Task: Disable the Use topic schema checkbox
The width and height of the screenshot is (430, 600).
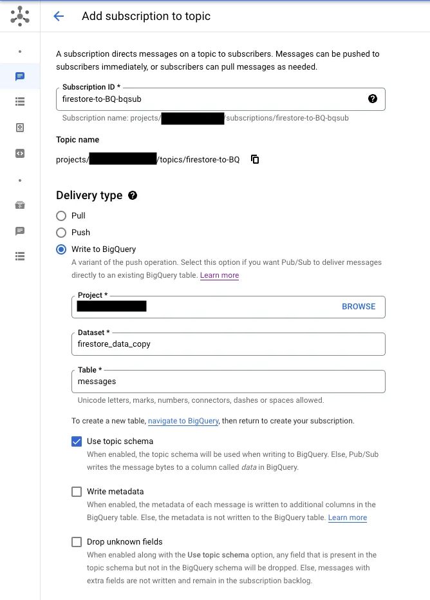Action: 77,441
